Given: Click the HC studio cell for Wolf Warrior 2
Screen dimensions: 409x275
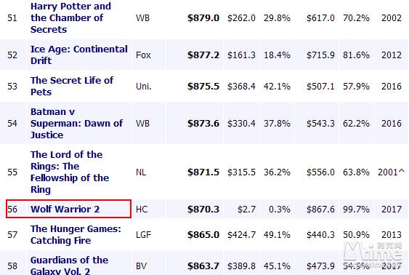Looking at the screenshot, I should point(142,210).
